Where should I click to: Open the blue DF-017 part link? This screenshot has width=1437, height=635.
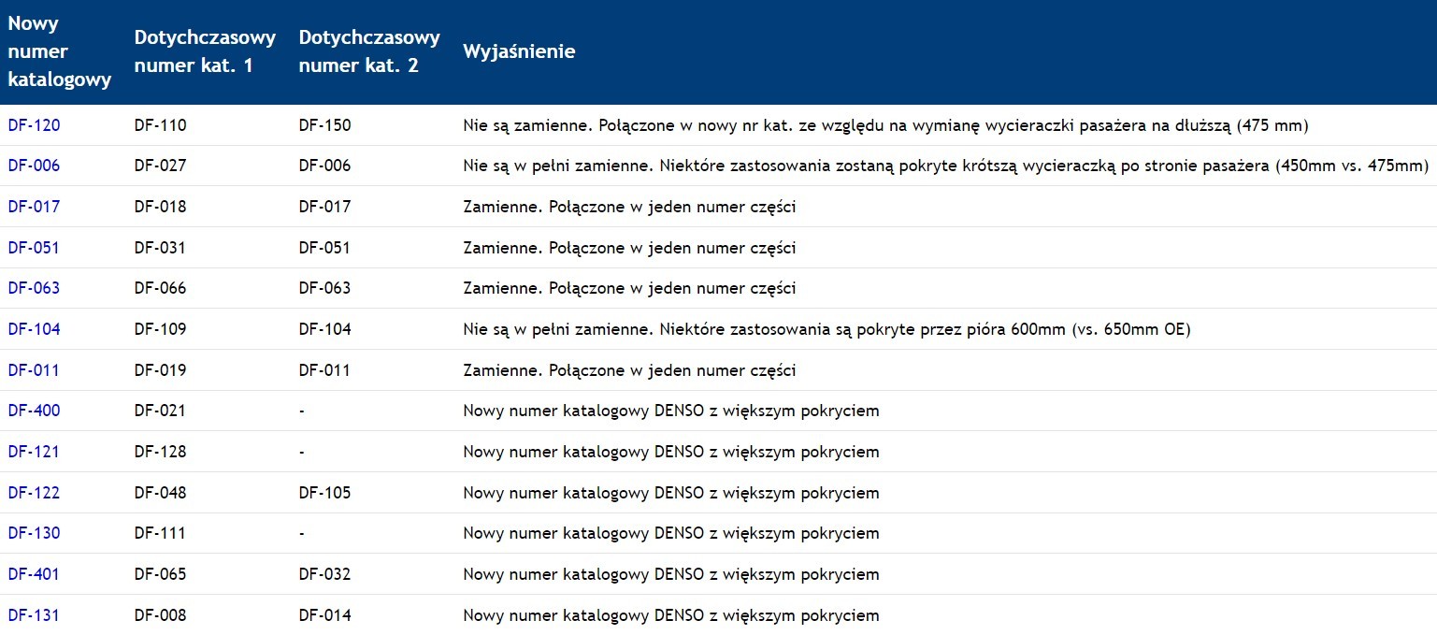[34, 207]
